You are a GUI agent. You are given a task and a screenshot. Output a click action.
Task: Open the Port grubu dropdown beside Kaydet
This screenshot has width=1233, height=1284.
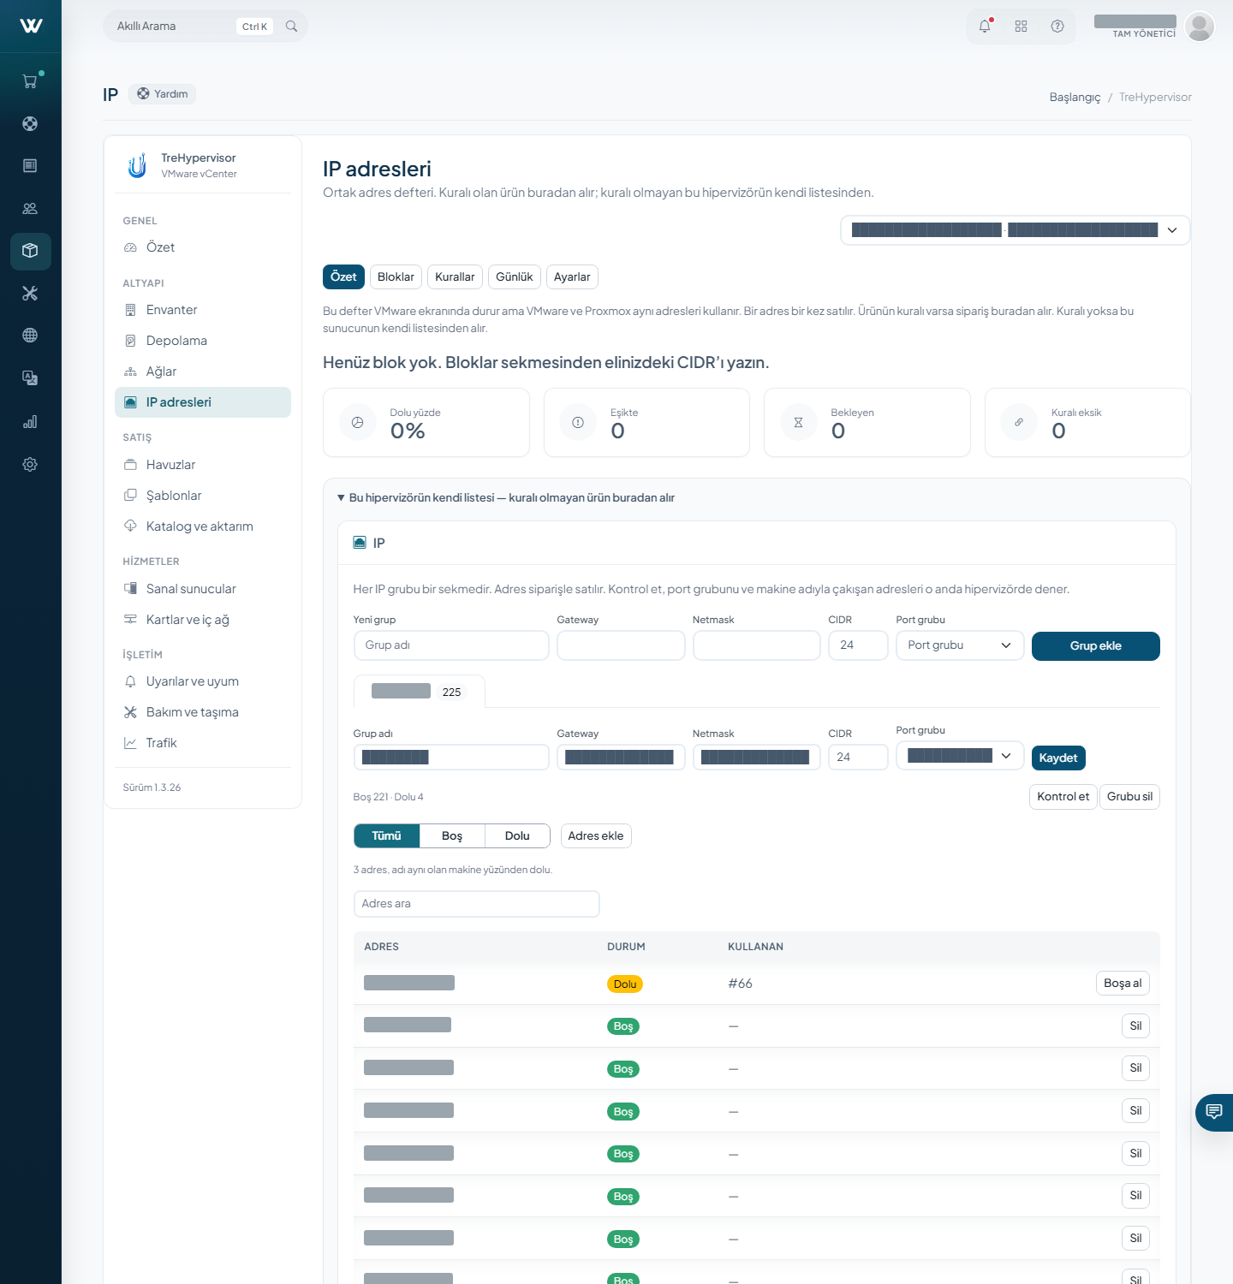coord(960,756)
